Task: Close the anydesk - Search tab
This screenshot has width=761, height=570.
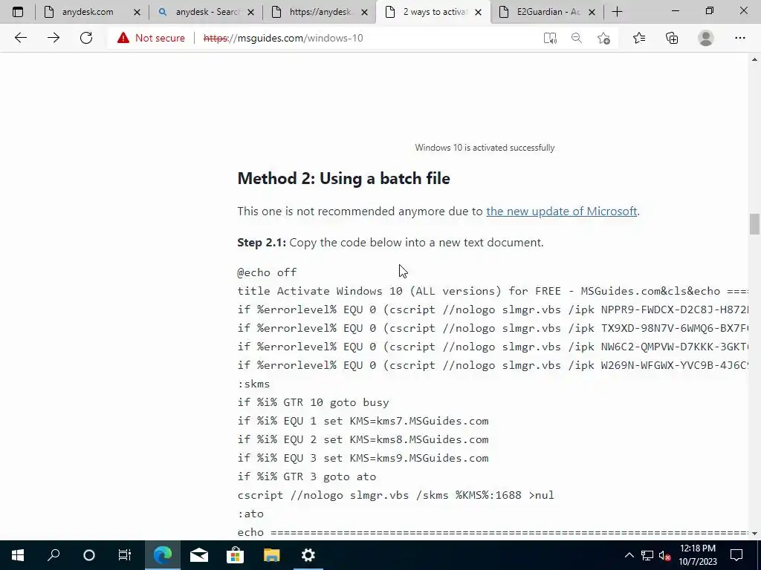Action: pyautogui.click(x=250, y=12)
